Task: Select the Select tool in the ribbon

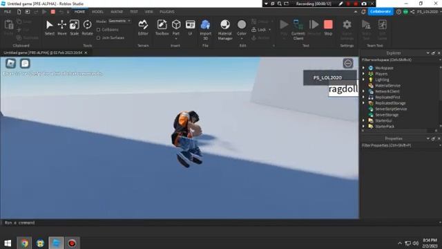Action: pyautogui.click(x=49, y=28)
